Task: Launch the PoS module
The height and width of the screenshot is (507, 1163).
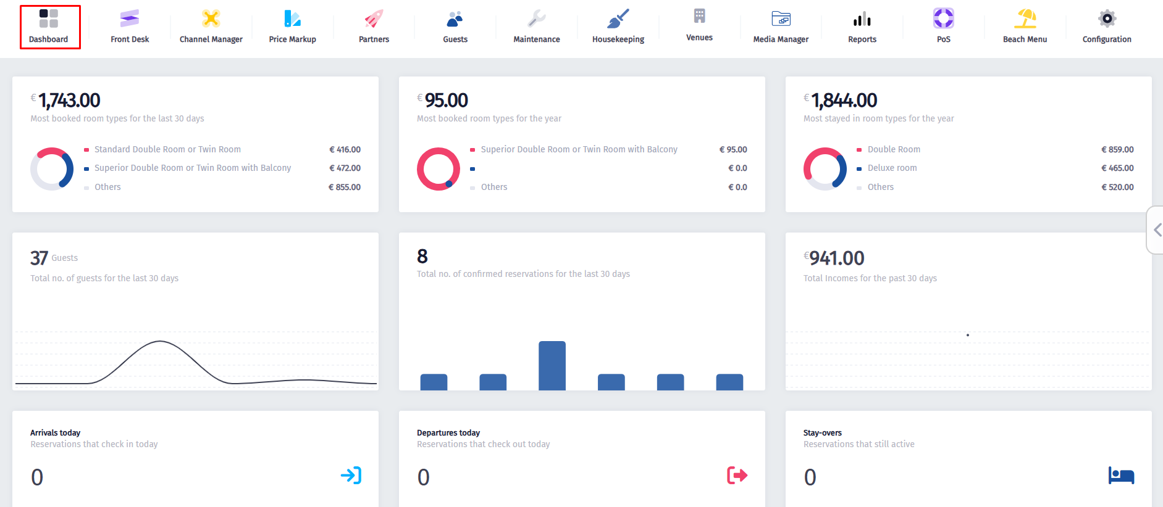Action: click(944, 27)
